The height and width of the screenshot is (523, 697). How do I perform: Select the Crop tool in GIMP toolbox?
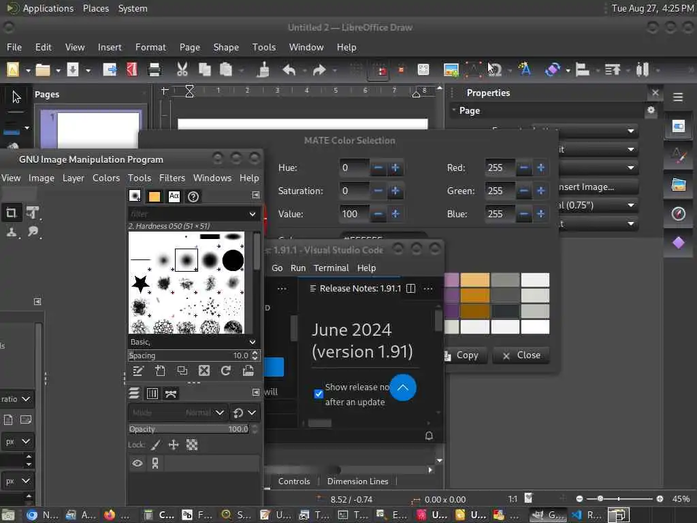tap(11, 212)
